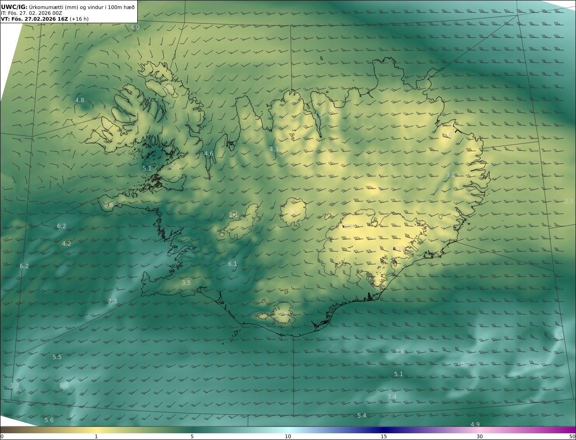Click the '30' tick on the colour scale
The image size is (576, 440).
[x=480, y=437]
